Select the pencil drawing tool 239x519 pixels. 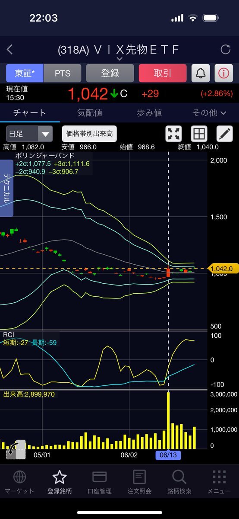(x=224, y=134)
